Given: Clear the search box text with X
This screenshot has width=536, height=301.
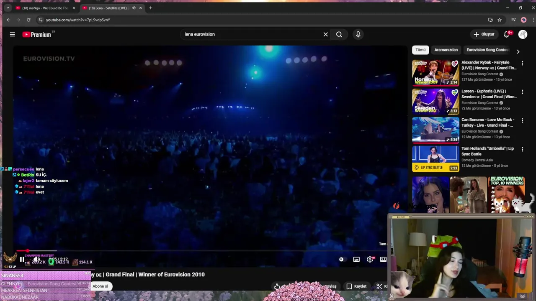Looking at the screenshot, I should [x=325, y=34].
